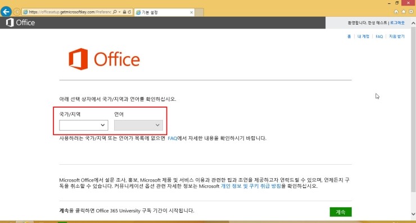Click the green 계속 continue button

[x=341, y=212]
